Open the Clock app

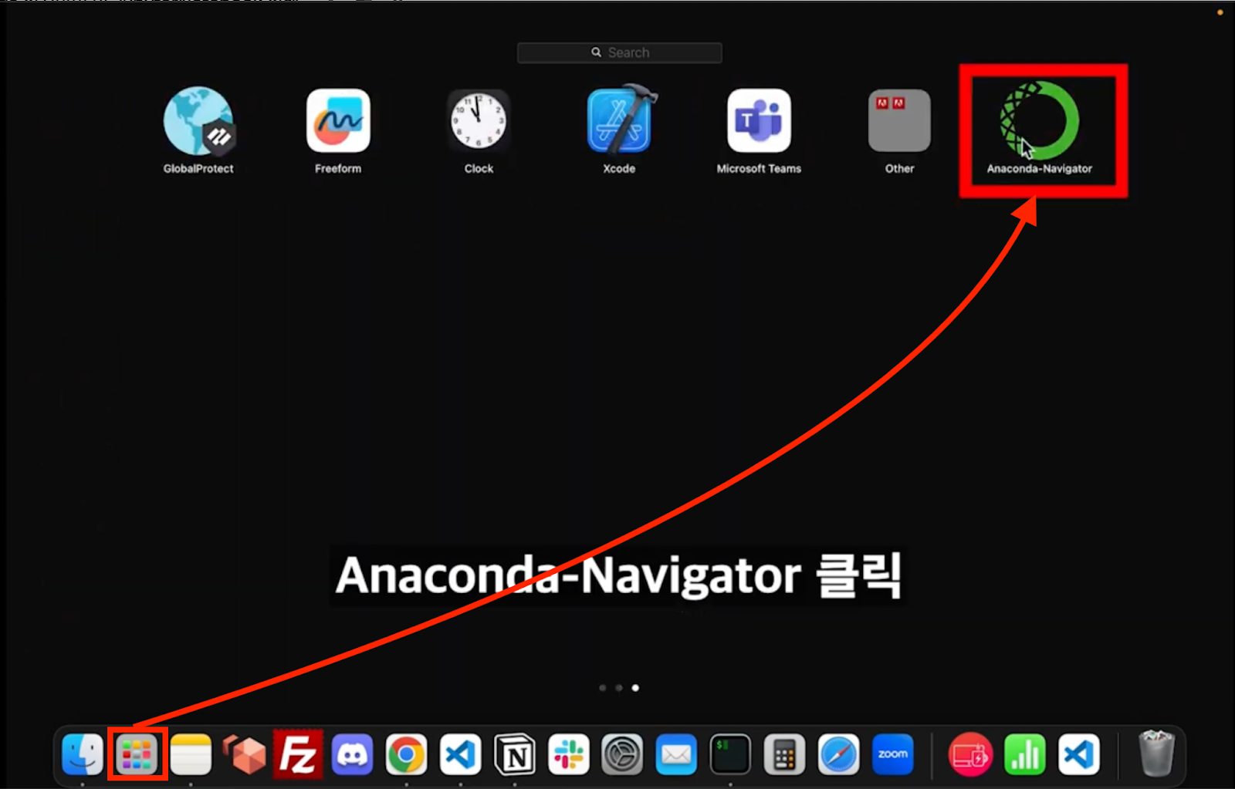479,121
